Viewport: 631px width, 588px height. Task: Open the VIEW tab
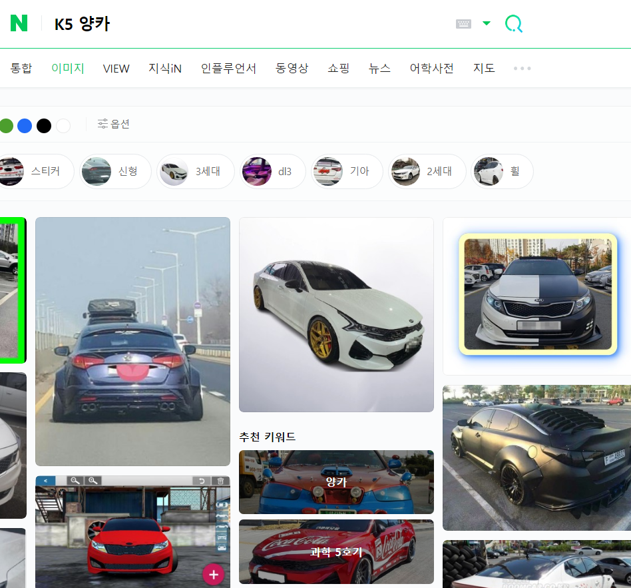116,69
